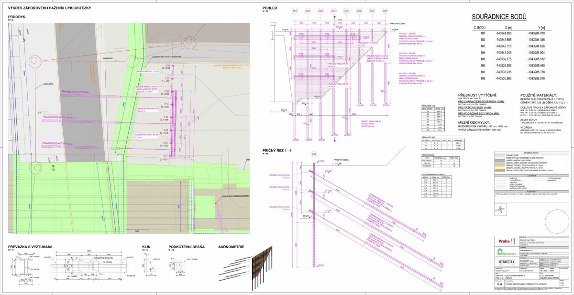574x295 pixels.
Task: Select the row for point 108 in coordinates table
Action: tap(512, 77)
